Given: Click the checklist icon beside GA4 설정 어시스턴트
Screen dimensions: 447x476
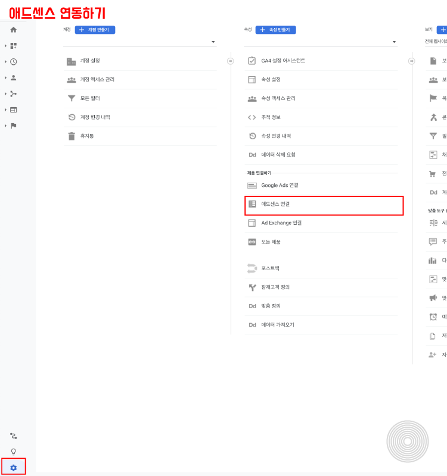Looking at the screenshot, I should [252, 61].
